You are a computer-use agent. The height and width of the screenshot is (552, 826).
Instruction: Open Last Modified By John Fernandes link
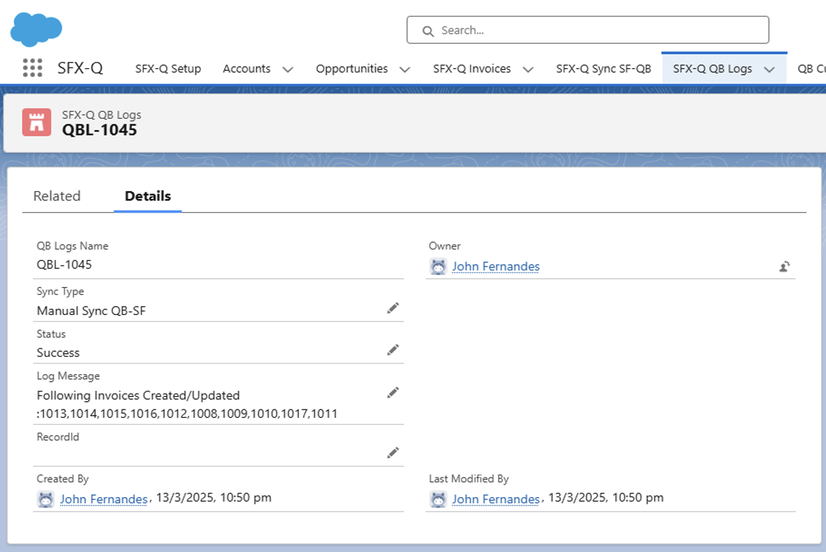(x=496, y=499)
